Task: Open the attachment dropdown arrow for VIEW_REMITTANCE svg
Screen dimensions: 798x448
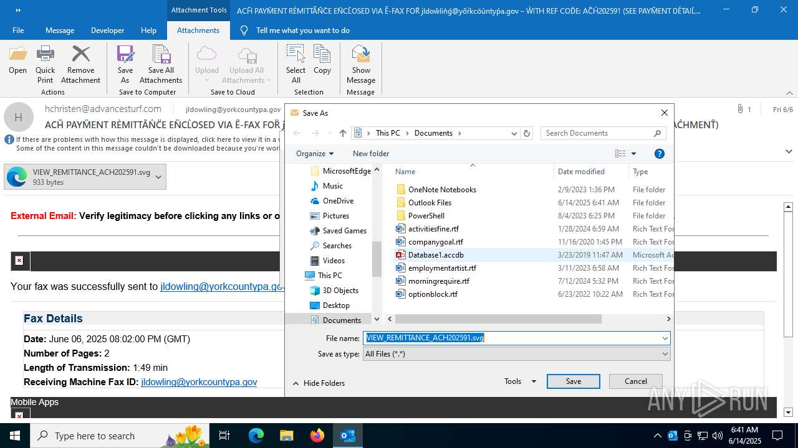Action: pyautogui.click(x=158, y=177)
